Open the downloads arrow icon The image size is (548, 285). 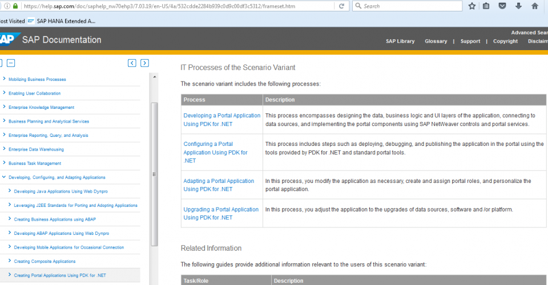(518, 6)
